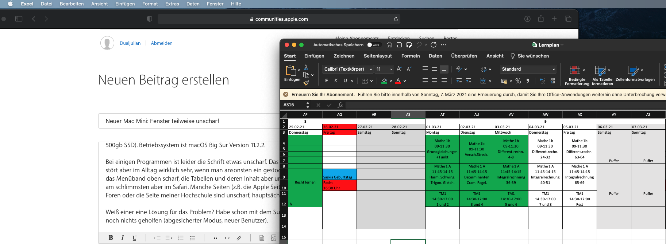The height and width of the screenshot is (244, 666).
Task: Insert a link in the forum post editor
Action: 239,238
